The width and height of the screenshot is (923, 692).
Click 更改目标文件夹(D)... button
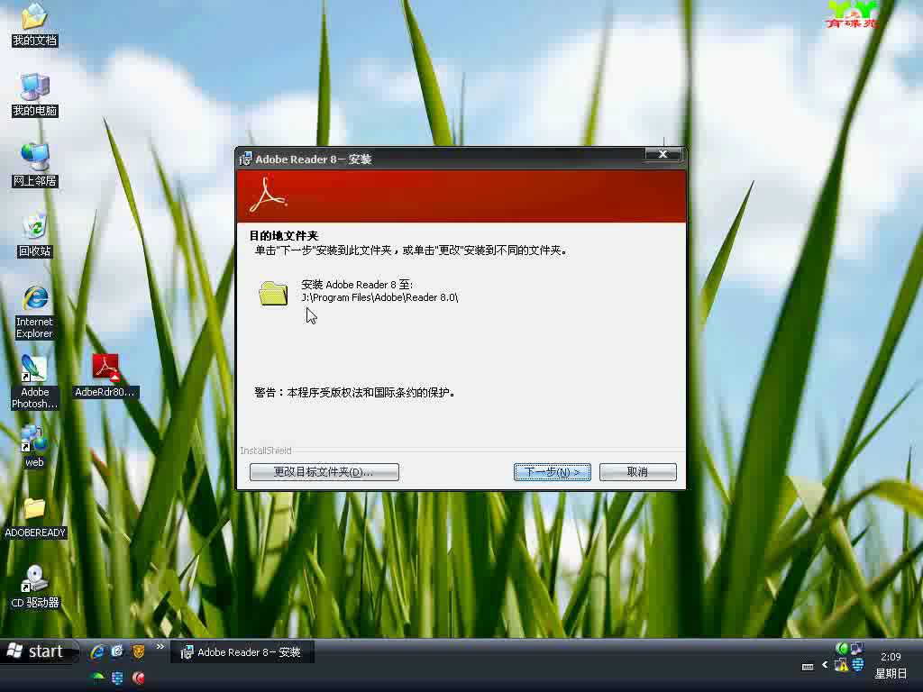pyautogui.click(x=324, y=472)
